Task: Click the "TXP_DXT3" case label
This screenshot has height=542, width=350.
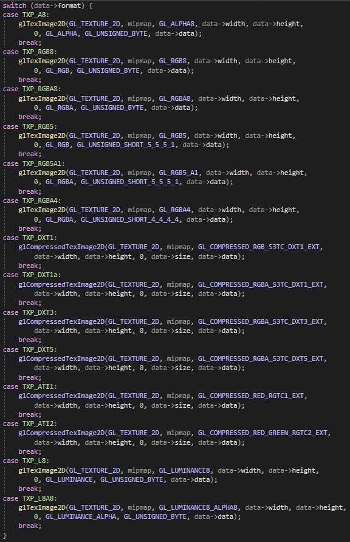Action: click(38, 312)
